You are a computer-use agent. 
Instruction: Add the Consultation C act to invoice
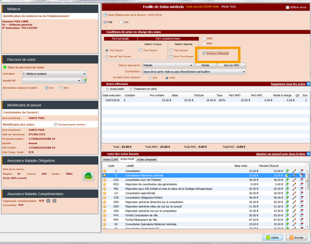[287, 171]
